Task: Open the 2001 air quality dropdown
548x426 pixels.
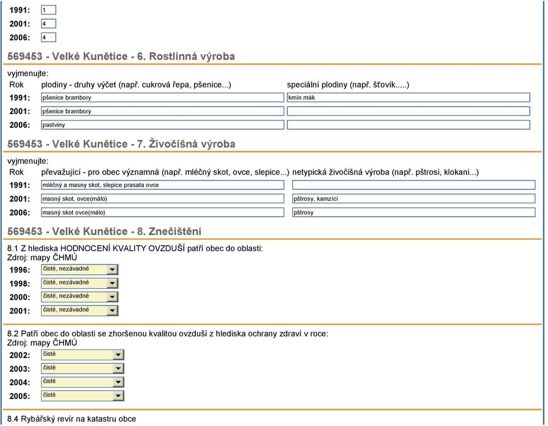Action: click(x=80, y=311)
